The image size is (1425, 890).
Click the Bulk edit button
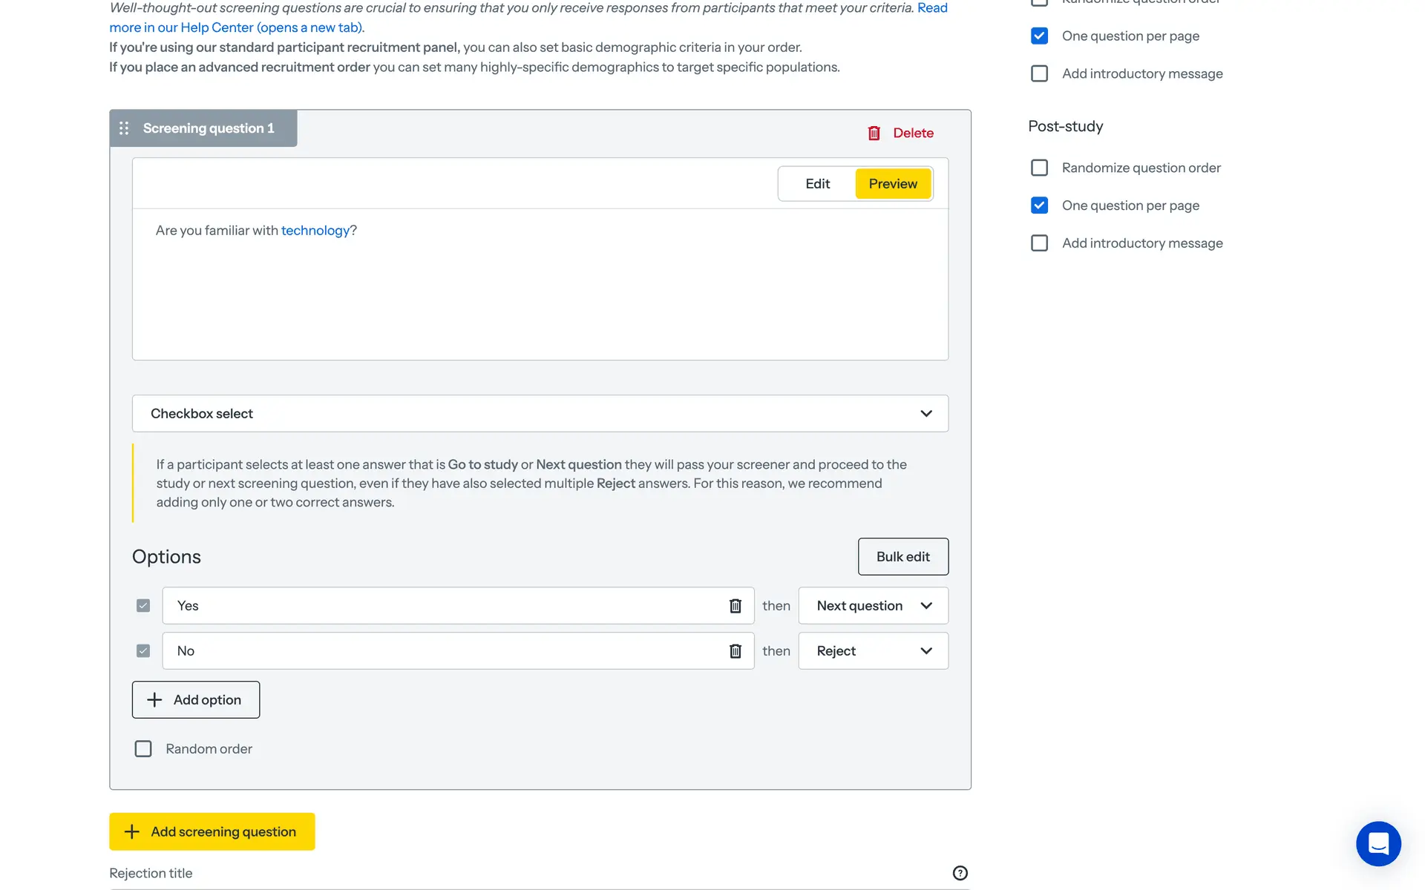[902, 557]
